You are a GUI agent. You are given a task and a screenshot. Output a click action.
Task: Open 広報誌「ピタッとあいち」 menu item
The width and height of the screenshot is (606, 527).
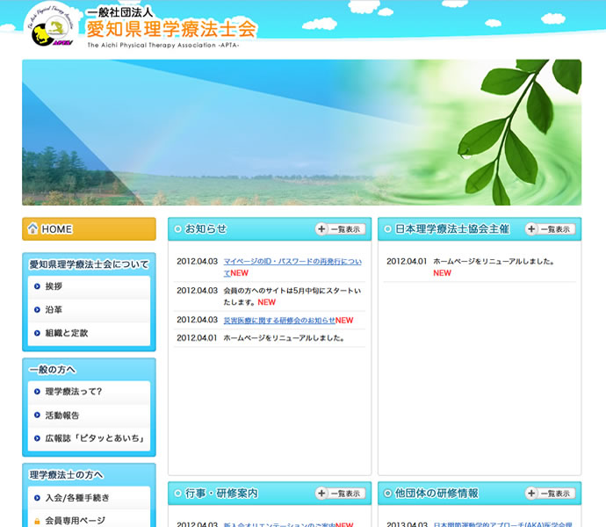pos(89,438)
